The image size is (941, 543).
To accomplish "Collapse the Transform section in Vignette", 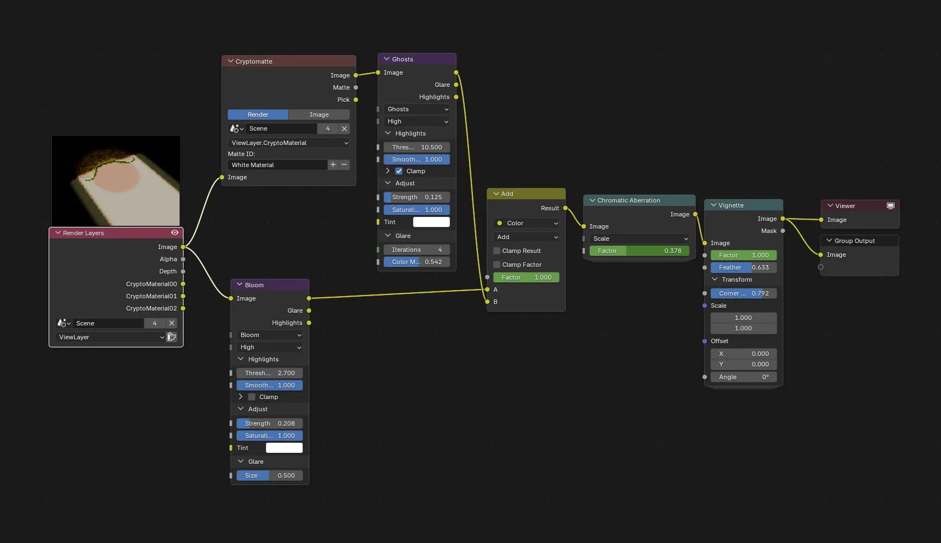I will click(715, 280).
